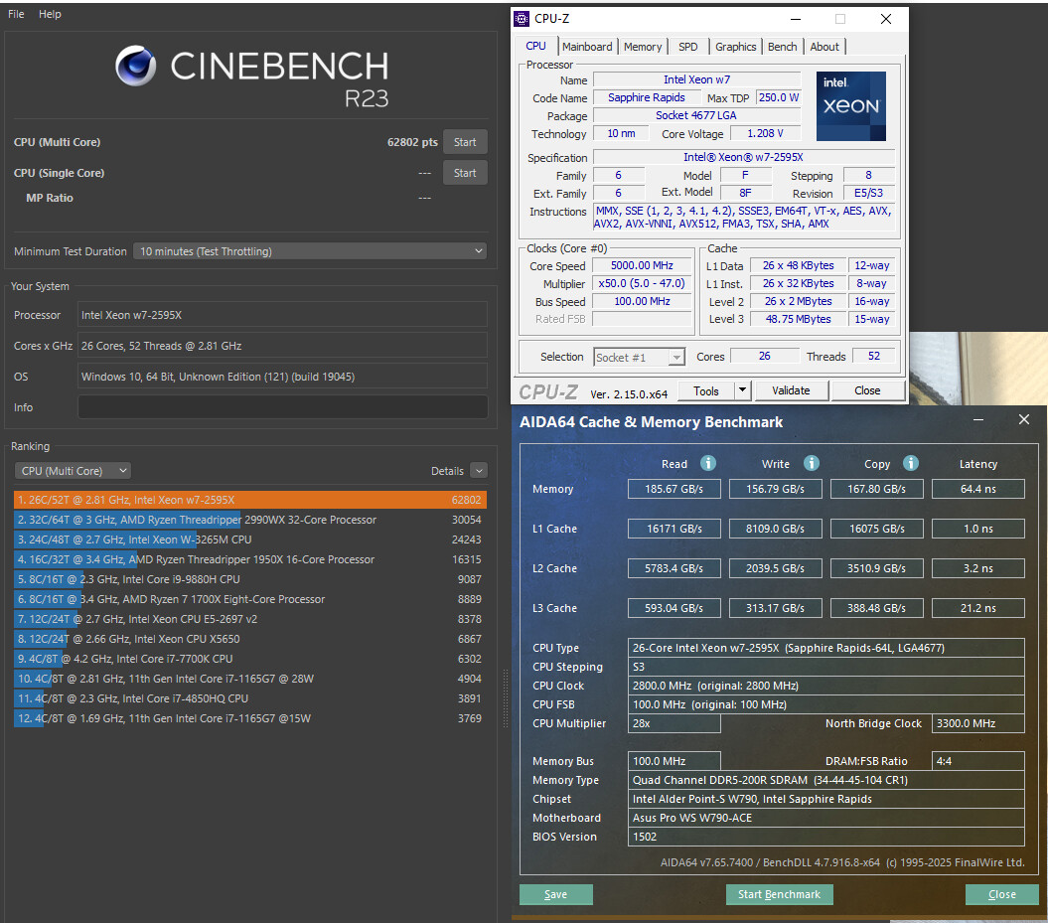Select ranking row 1 Intel Xeon w7-2595X
Viewport: 1048px width, 923px height.
(250, 500)
